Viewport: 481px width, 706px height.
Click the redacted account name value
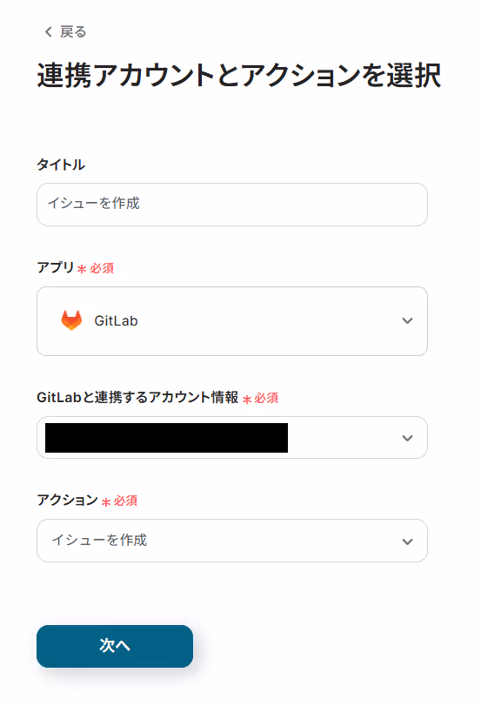tap(166, 438)
